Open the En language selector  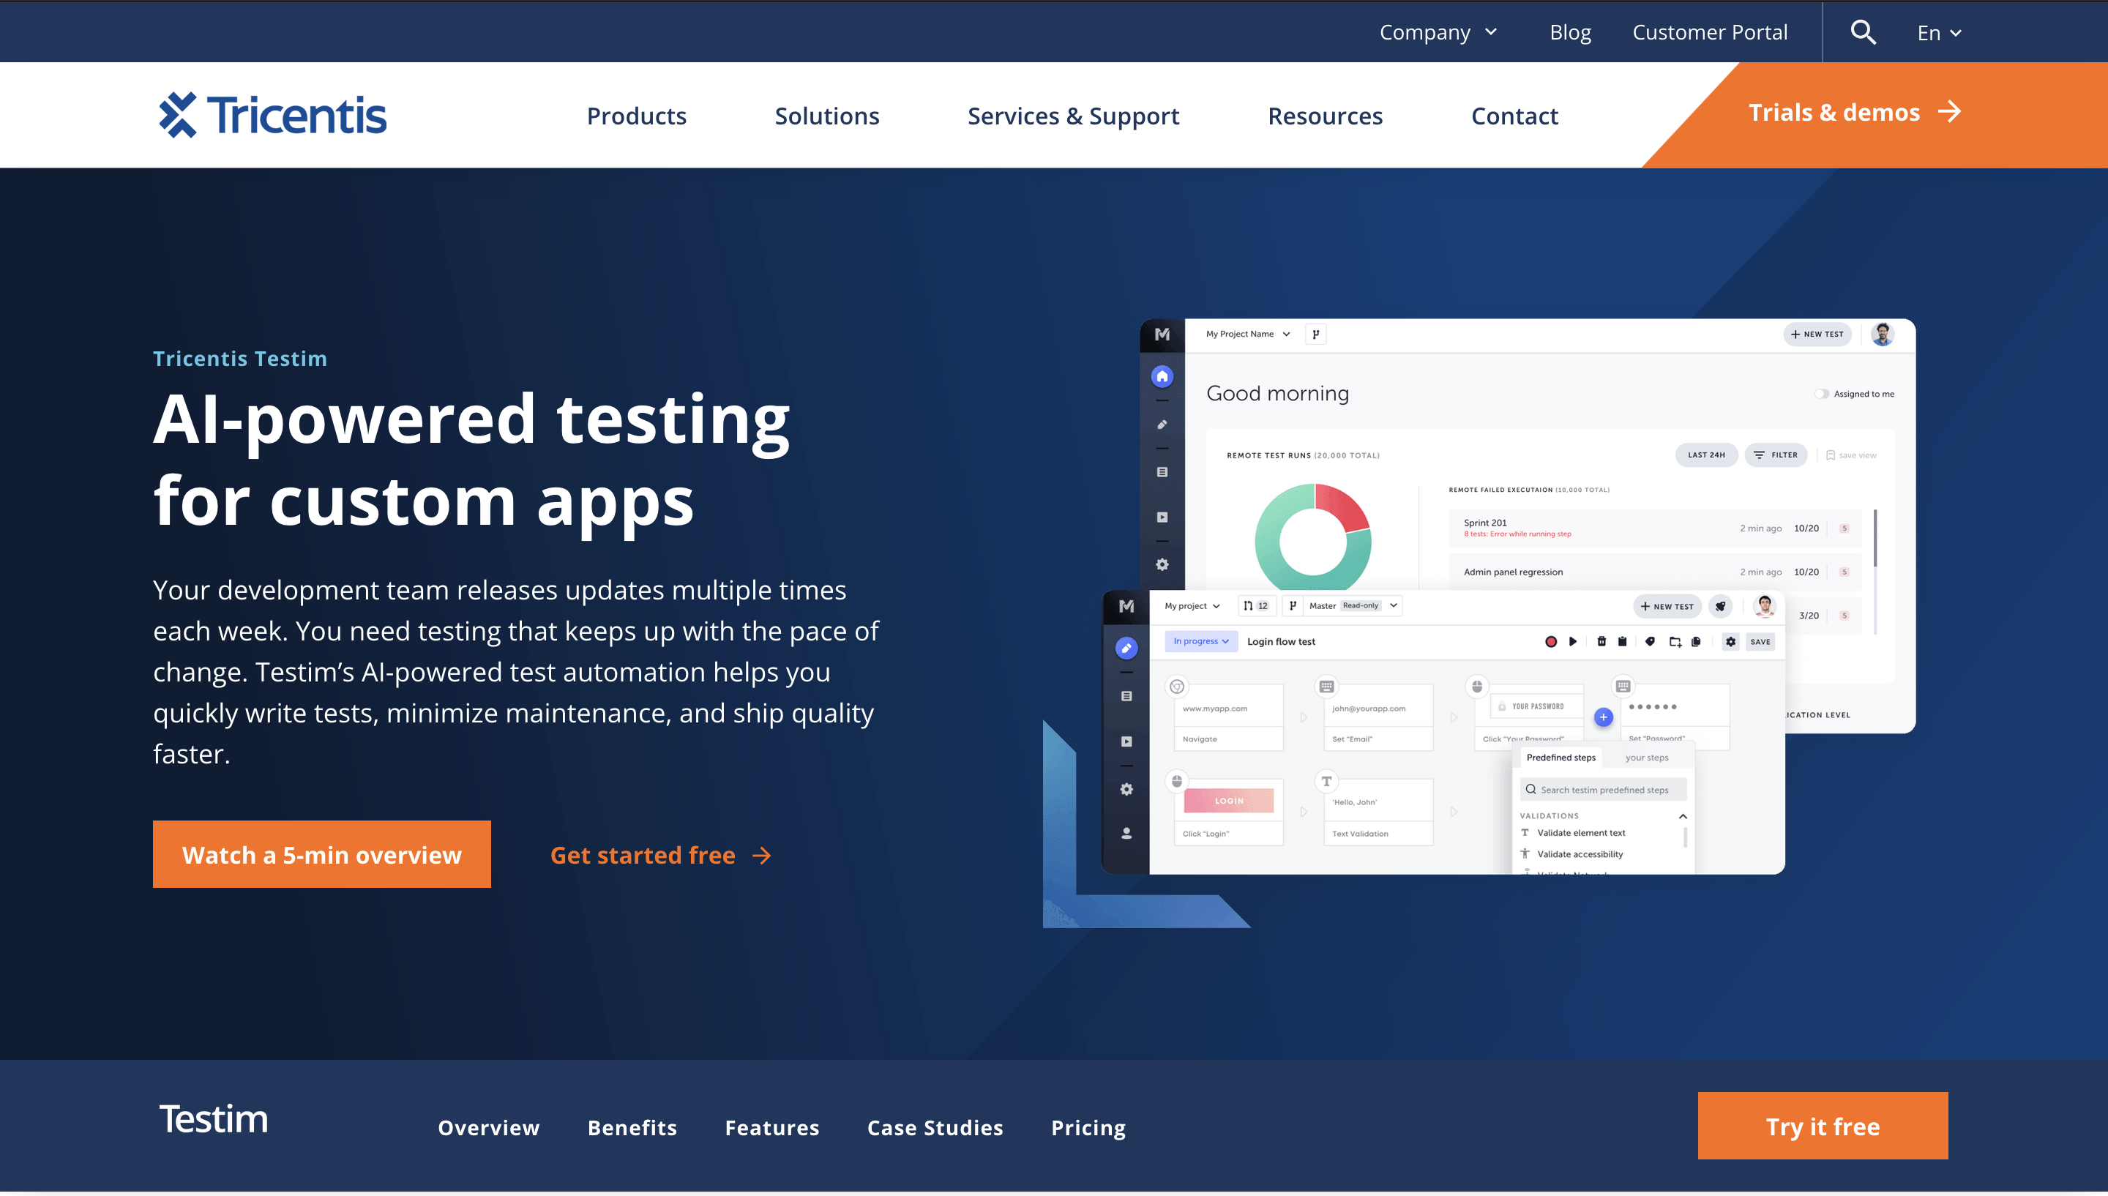(x=1939, y=33)
